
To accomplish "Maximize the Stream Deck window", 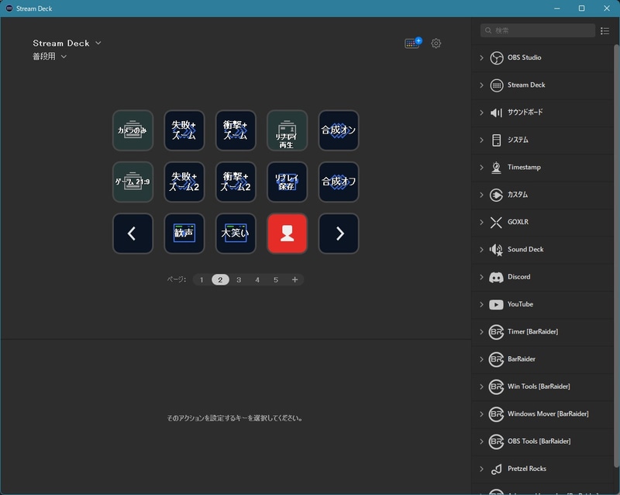I will pyautogui.click(x=582, y=9).
